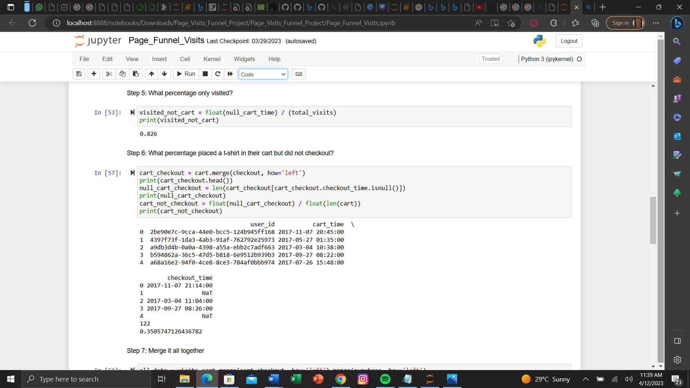The image size is (690, 388).
Task: Open browser Extensions puzzle icon
Action: (553, 23)
